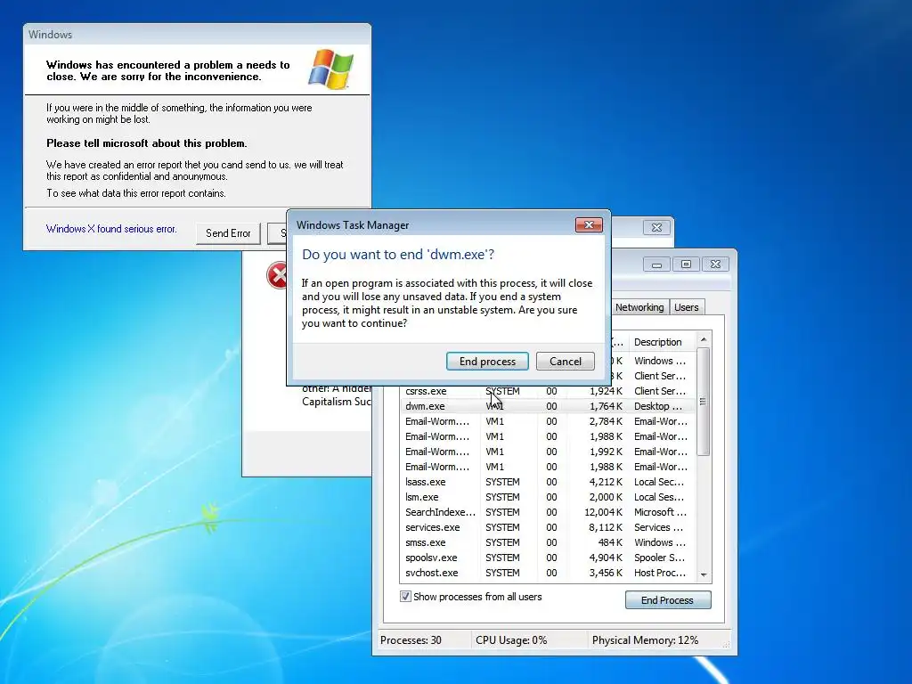912x684 pixels.
Task: Click the 484 K memory value
Action: click(x=610, y=542)
